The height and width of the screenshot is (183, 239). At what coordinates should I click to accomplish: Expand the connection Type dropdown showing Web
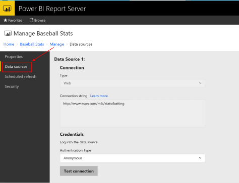133,83
